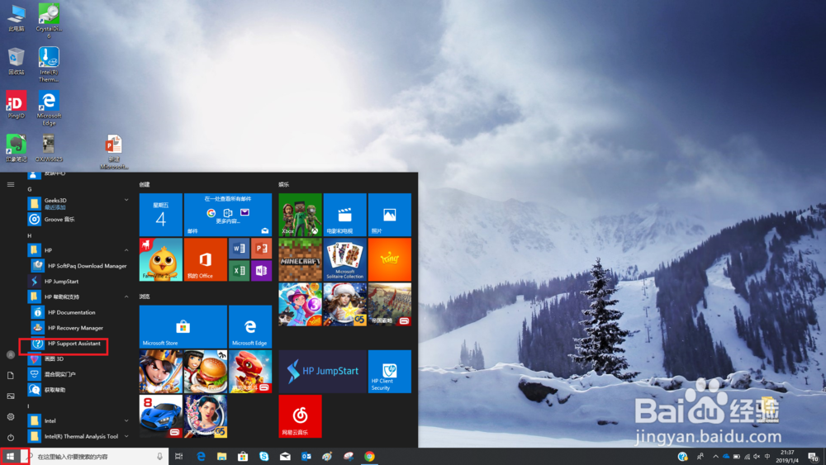Select the PingID desktop icon
The width and height of the screenshot is (826, 465).
(x=16, y=104)
